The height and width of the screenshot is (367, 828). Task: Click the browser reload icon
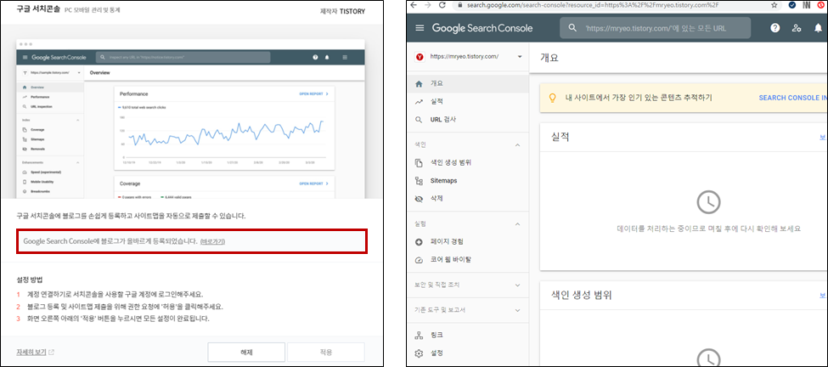tap(441, 5)
